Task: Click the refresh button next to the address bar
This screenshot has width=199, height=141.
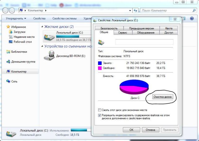Action: (x=136, y=11)
